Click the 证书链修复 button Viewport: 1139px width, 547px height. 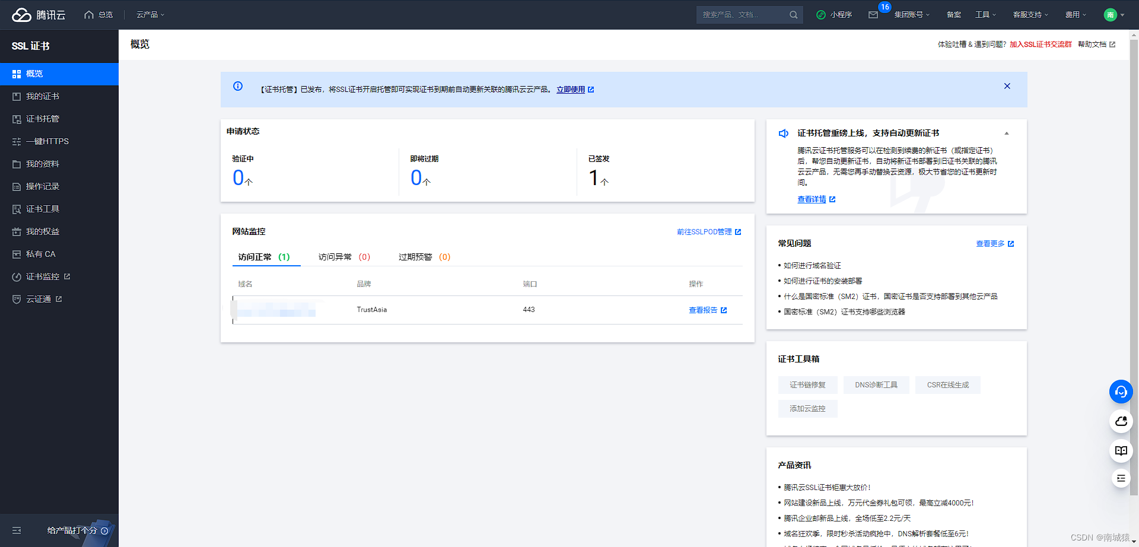(807, 384)
